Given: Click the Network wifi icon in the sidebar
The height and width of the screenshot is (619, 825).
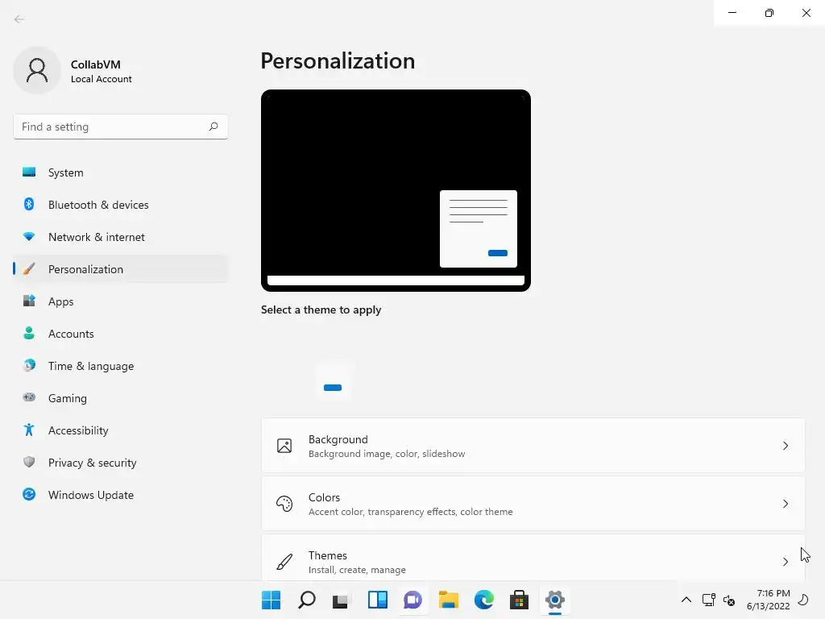Looking at the screenshot, I should [x=29, y=236].
